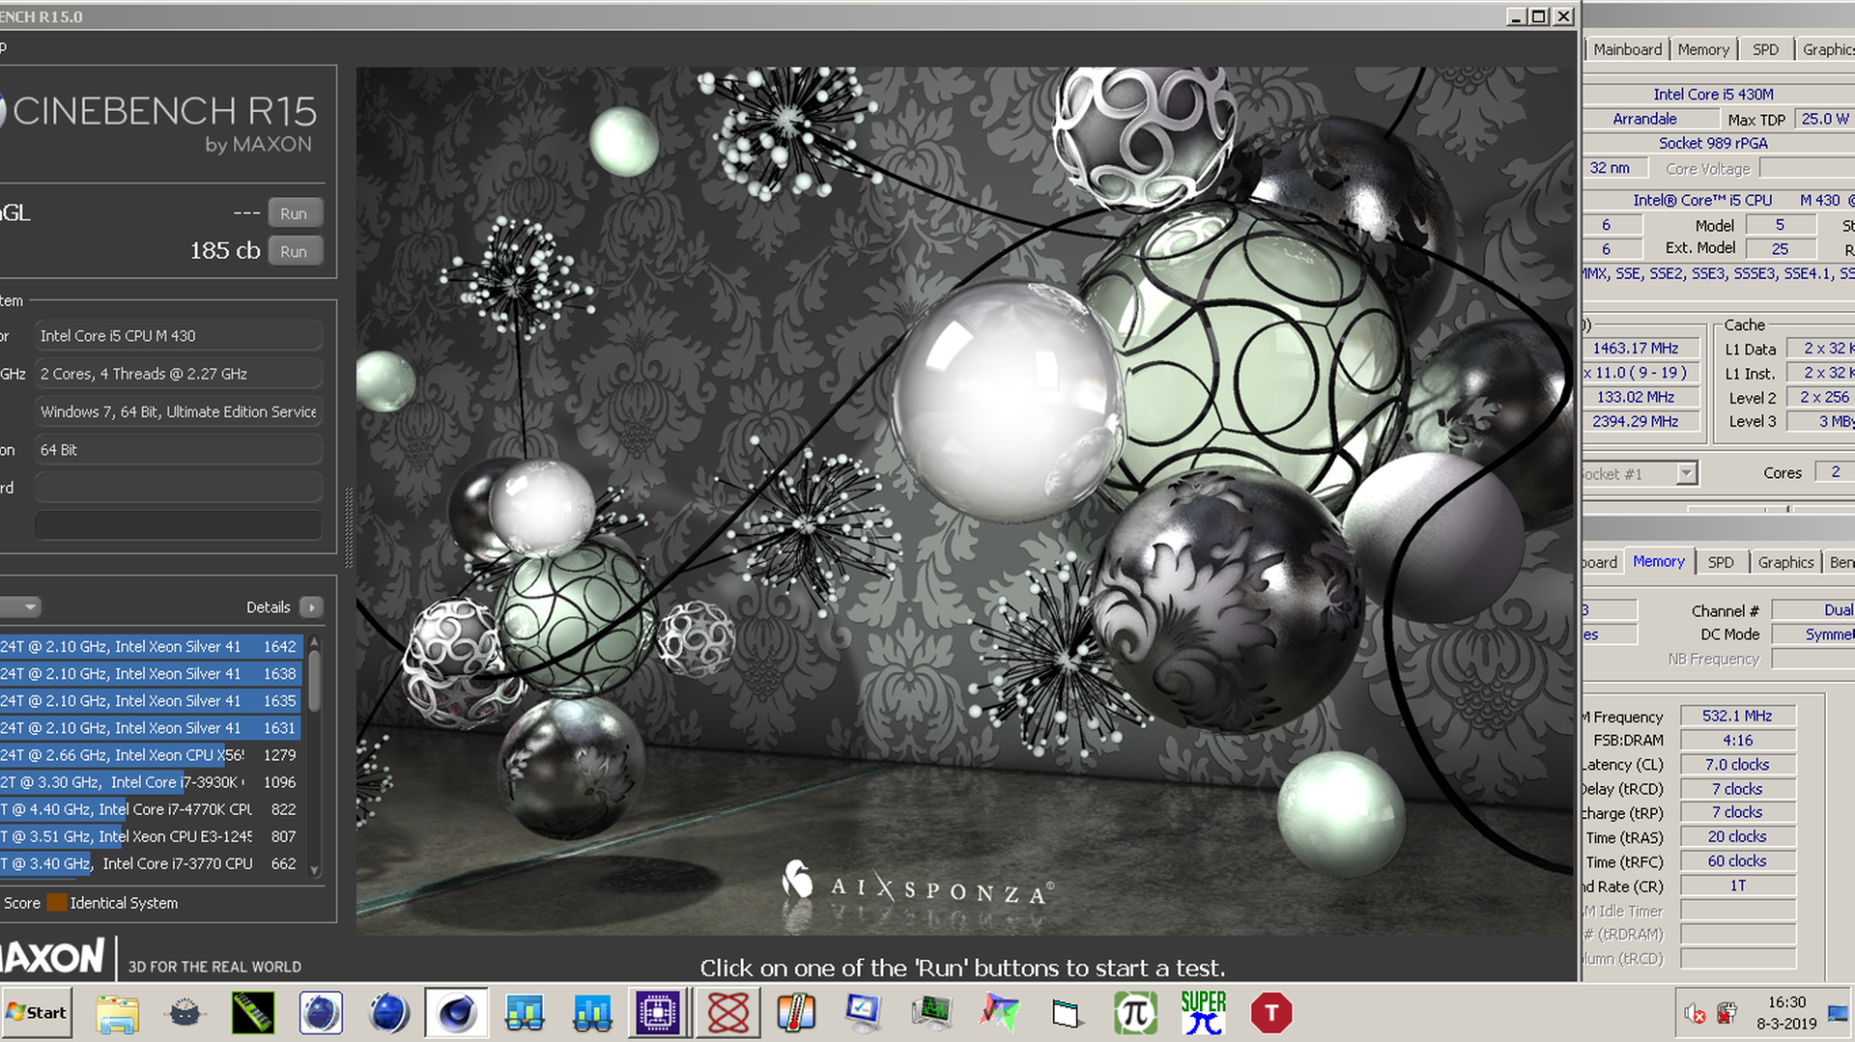Open the monitor with checkmark taskbar icon
This screenshot has width=1855, height=1042.
(863, 1014)
